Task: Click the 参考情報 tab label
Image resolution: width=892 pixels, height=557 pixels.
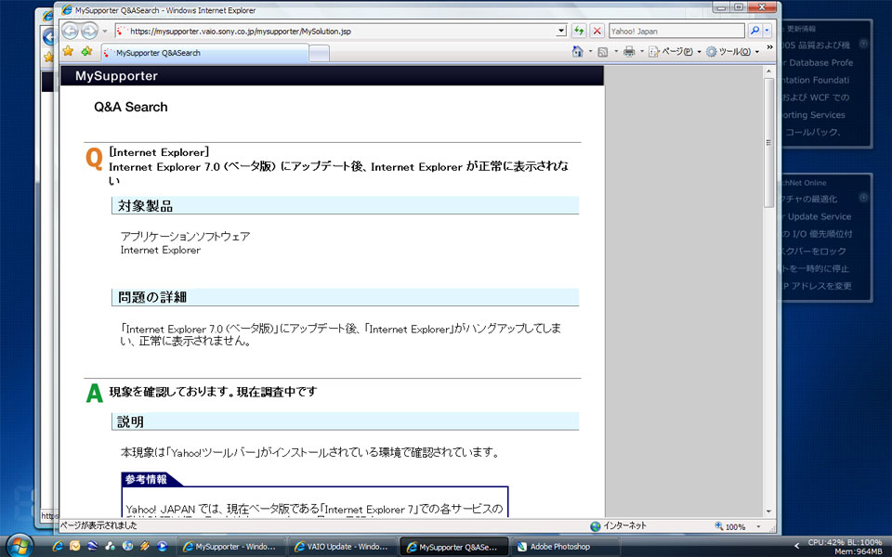Action: (146, 480)
